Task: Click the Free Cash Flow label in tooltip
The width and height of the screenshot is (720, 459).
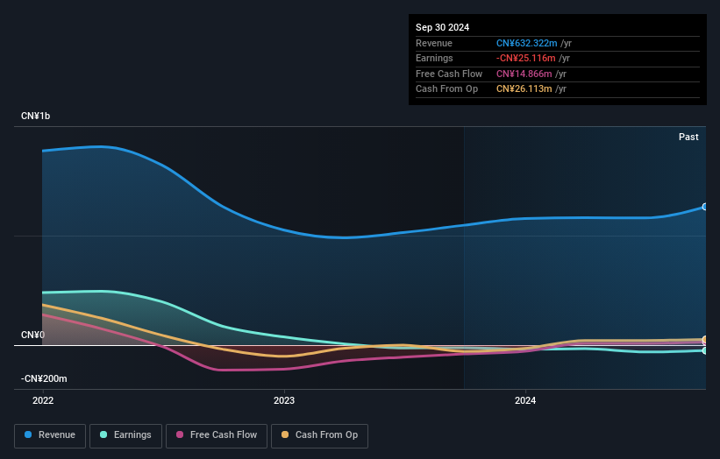Action: [x=449, y=74]
